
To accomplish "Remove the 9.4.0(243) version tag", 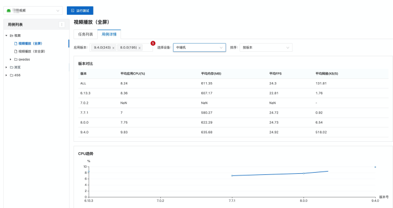I will pyautogui.click(x=113, y=48).
